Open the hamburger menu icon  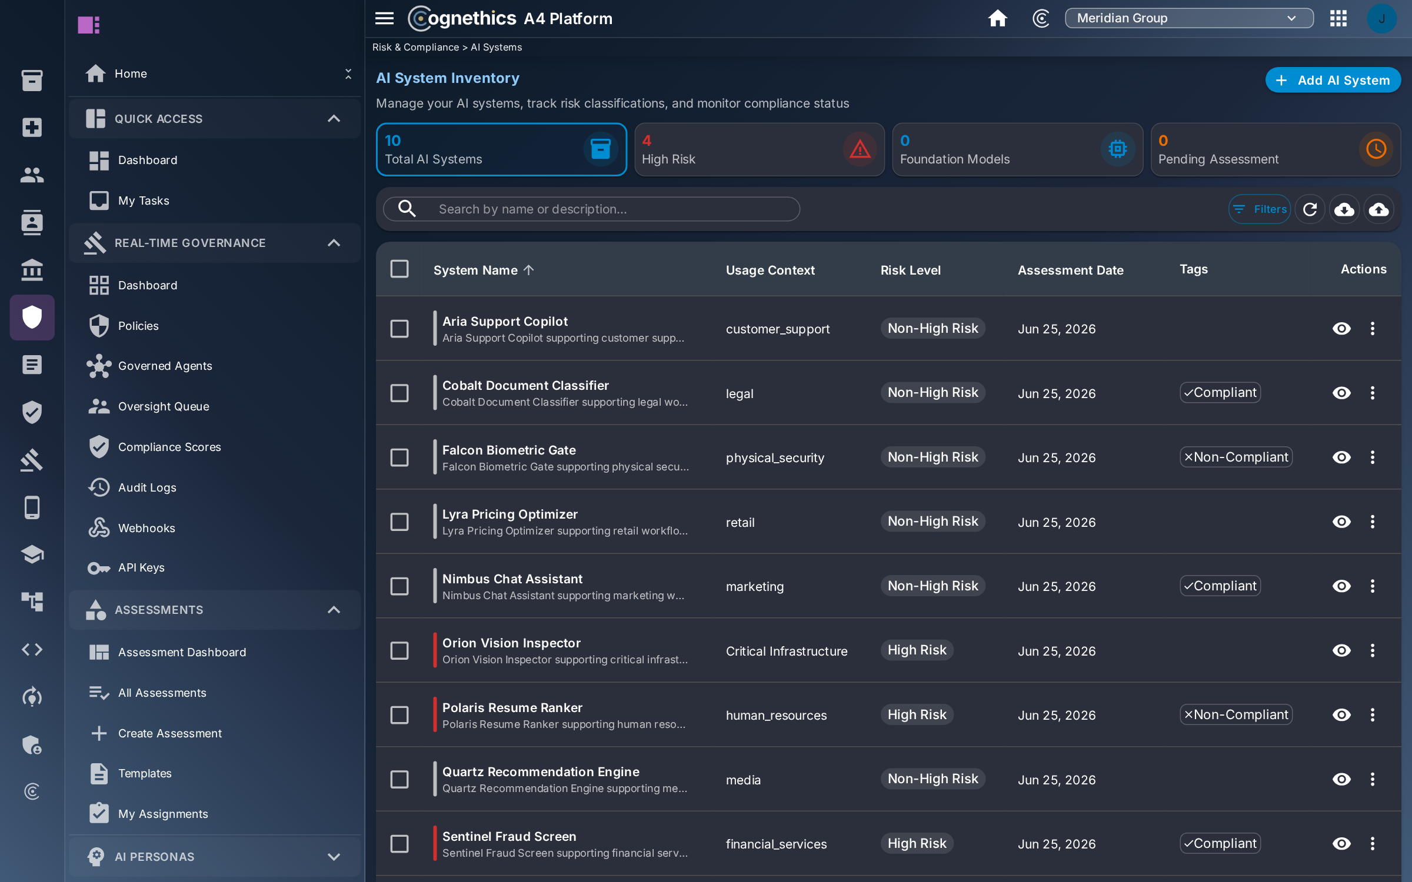(x=384, y=18)
